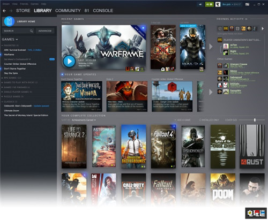268x220 pixels.
Task: Go forward with the forward arrow
Action: click(11, 11)
